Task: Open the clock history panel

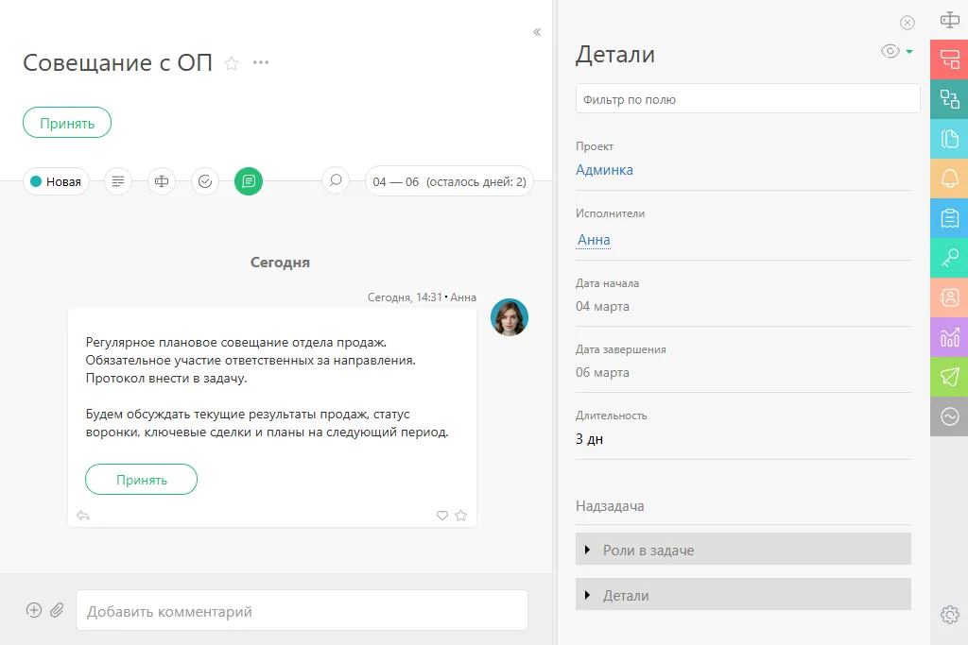Action: 948,416
